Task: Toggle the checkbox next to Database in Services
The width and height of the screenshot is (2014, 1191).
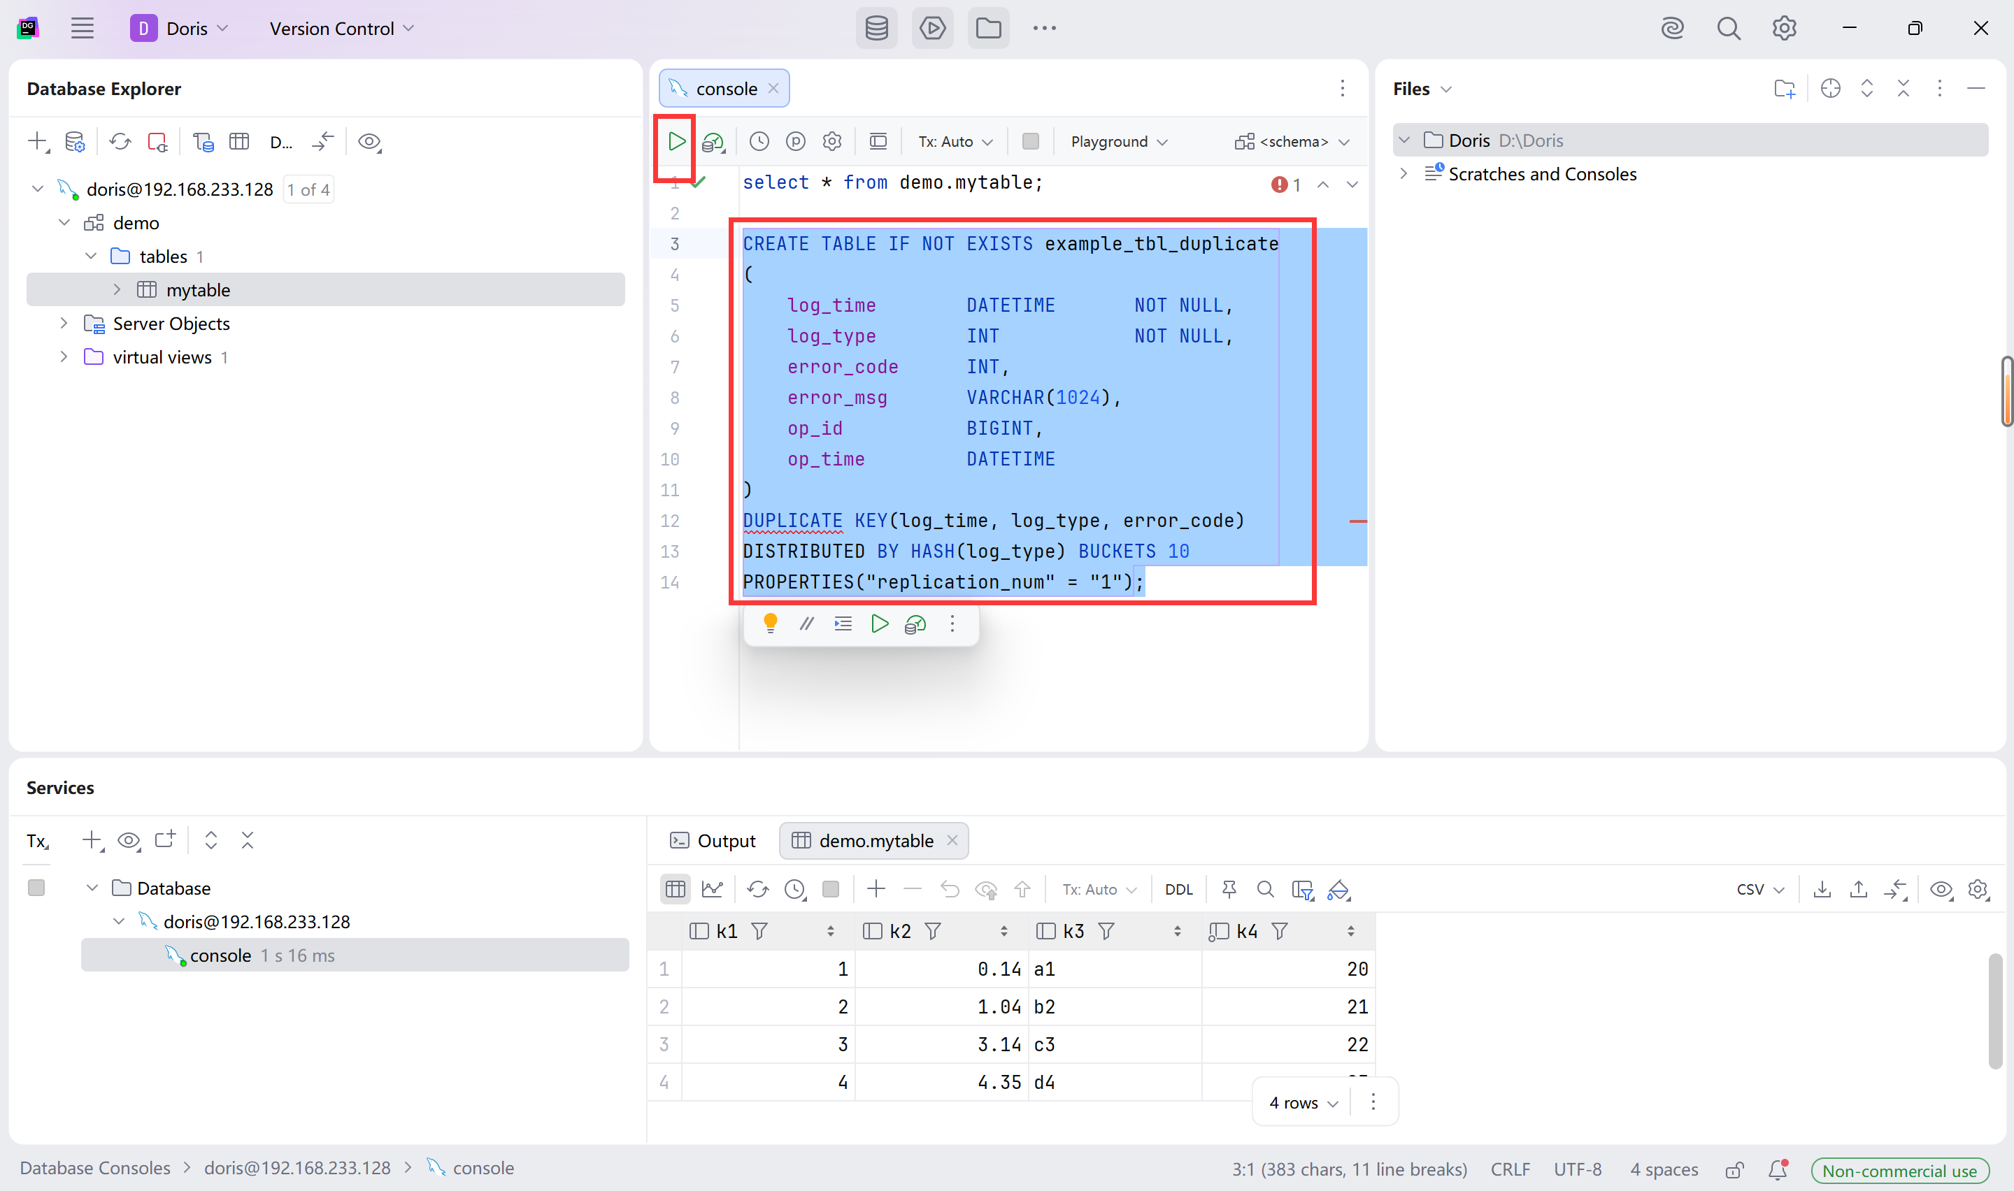Action: pyautogui.click(x=36, y=888)
